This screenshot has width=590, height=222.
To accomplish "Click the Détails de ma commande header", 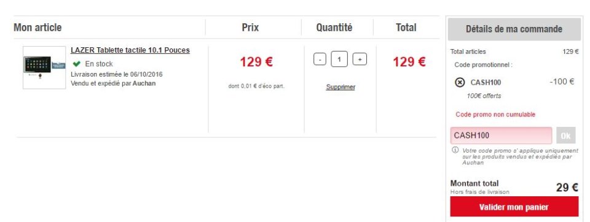I will [x=514, y=29].
